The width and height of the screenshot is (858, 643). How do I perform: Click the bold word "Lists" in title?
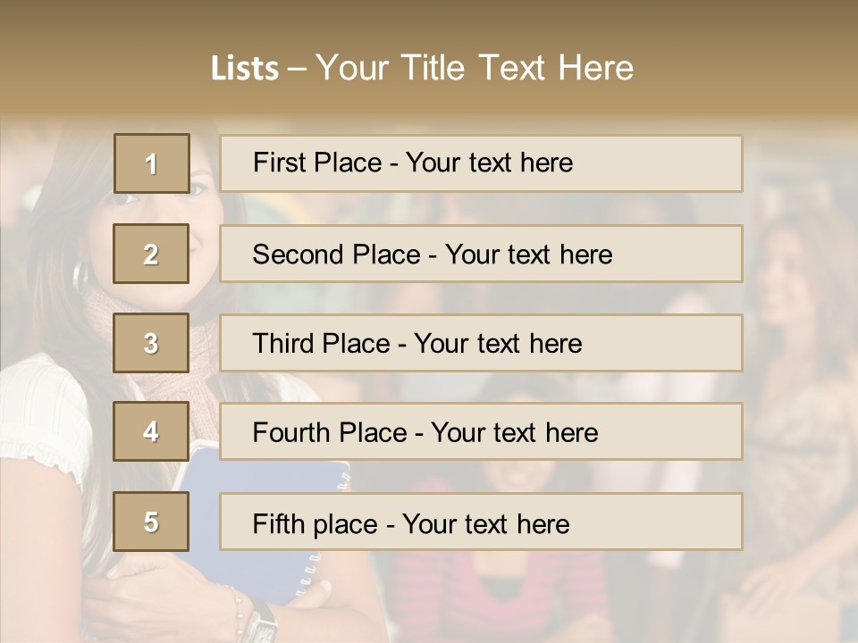tap(244, 69)
